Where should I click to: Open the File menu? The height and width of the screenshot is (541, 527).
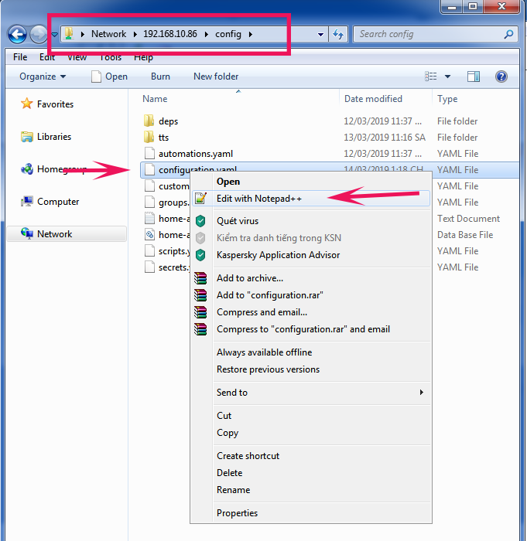point(20,57)
